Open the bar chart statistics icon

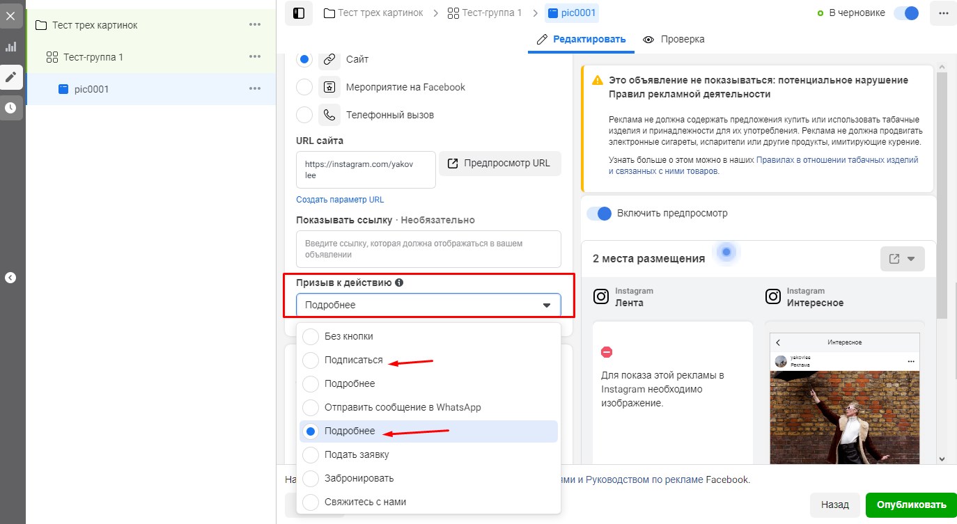(10, 47)
